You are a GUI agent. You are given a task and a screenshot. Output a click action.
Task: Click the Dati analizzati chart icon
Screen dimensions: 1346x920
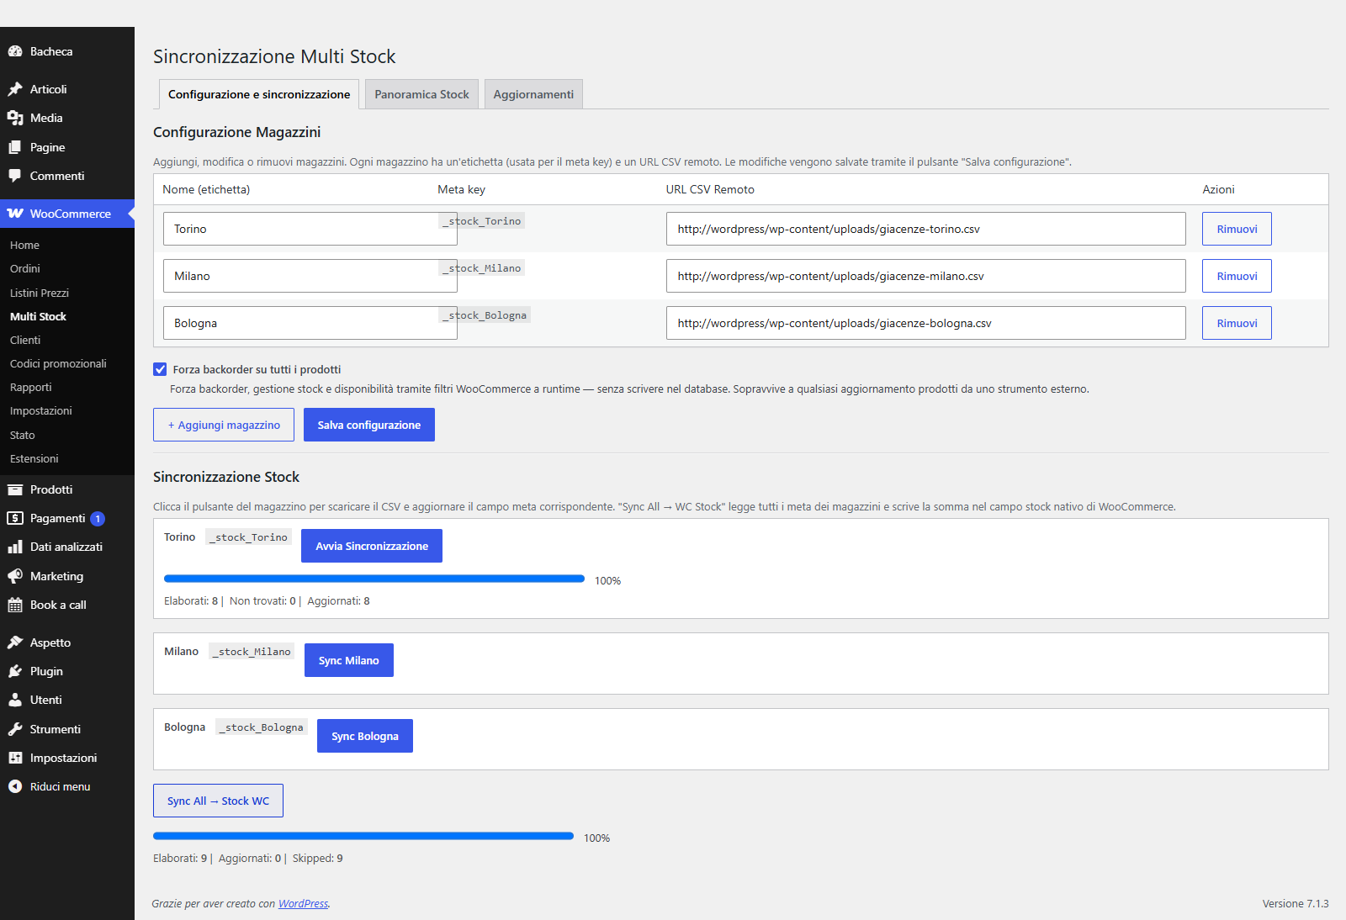click(15, 547)
